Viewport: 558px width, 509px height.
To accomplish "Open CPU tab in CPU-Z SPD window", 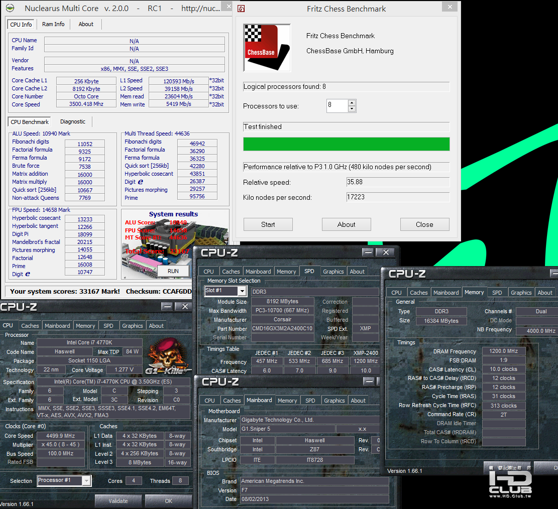I will (x=208, y=272).
